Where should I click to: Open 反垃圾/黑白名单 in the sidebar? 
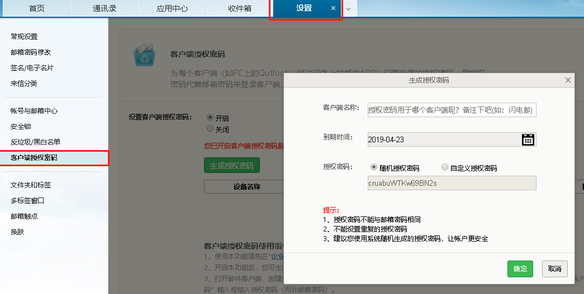point(35,142)
